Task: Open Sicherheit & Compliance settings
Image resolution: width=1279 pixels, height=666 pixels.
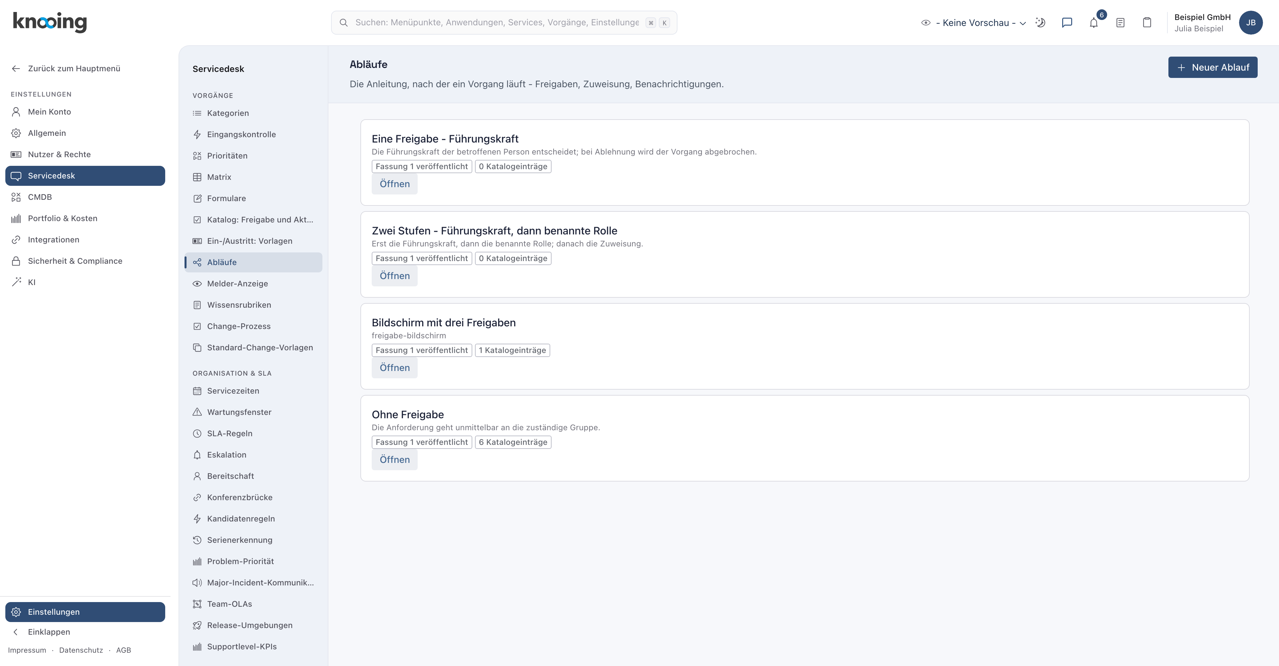Action: click(x=85, y=261)
